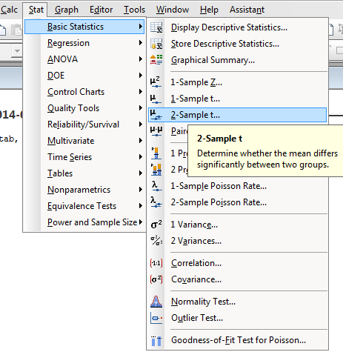Image resolution: width=343 pixels, height=352 pixels.
Task: Expand the Basic Statistics submenu arrow
Action: pos(141,27)
